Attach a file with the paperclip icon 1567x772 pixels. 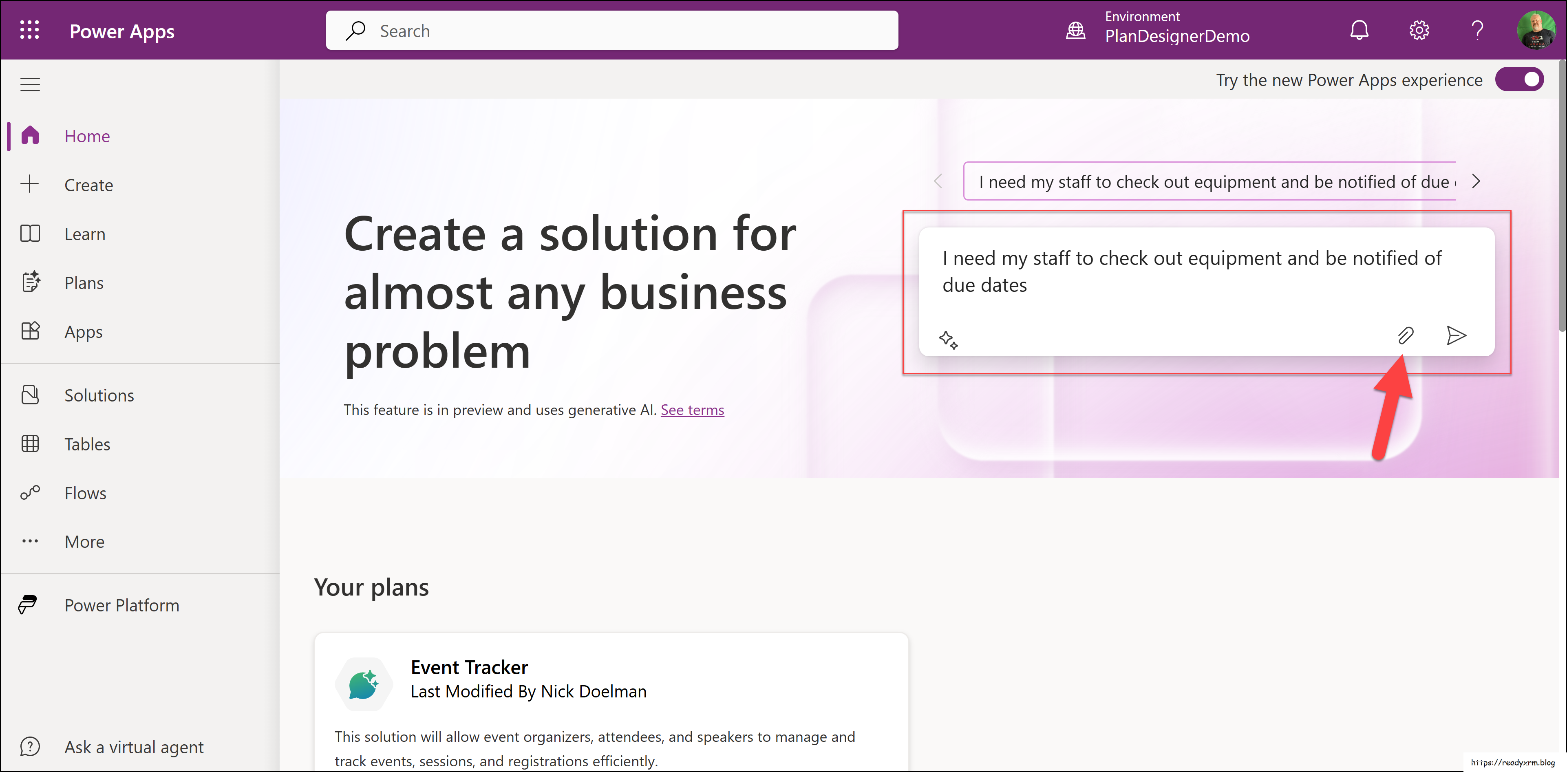click(1406, 335)
